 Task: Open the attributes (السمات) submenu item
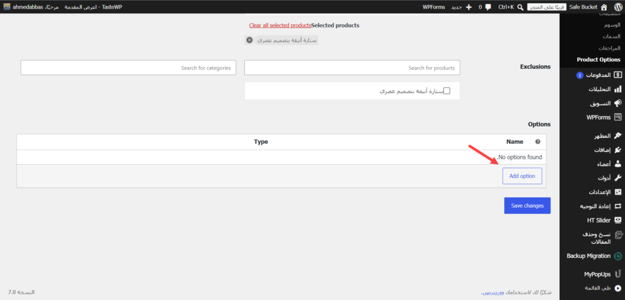[x=612, y=36]
